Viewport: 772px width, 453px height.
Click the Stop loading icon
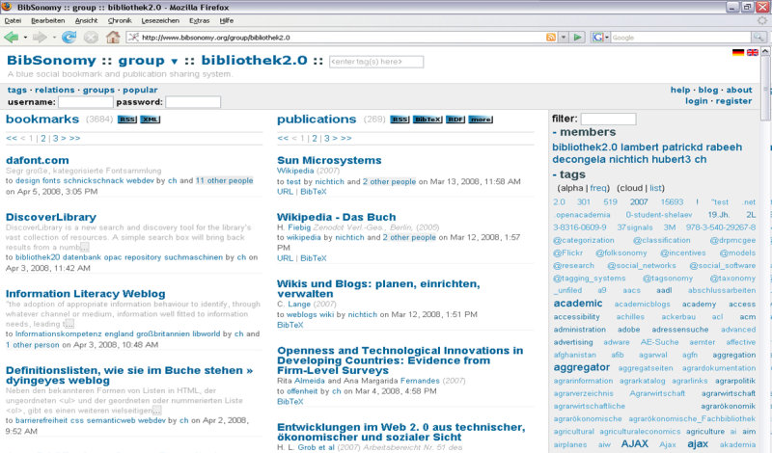pyautogui.click(x=91, y=38)
